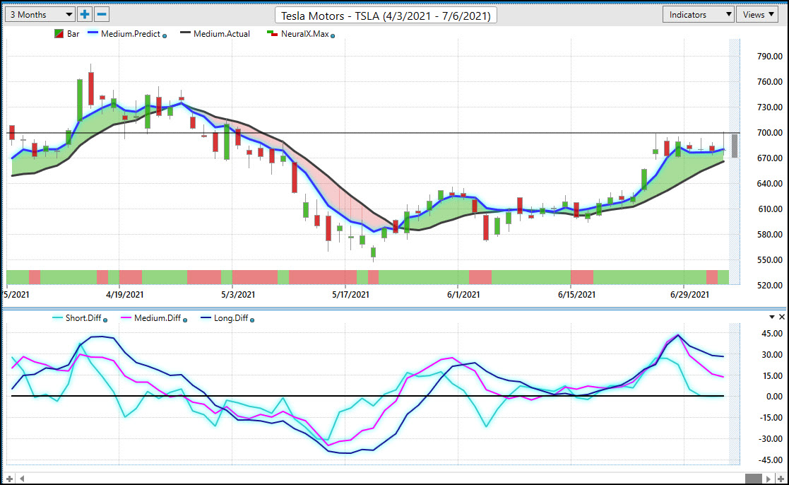Click the plus icon at bottom-left corner
Viewport: 789px width, 485px height.
pos(9,479)
